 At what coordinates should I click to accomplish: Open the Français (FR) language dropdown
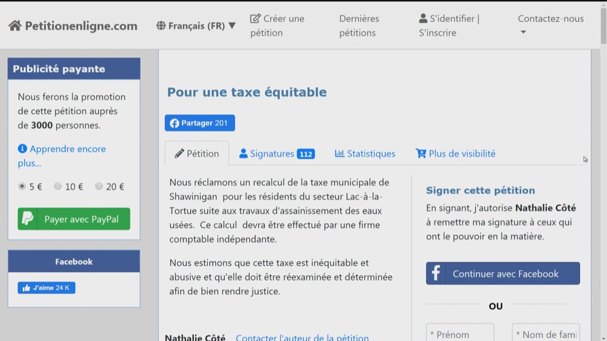click(x=196, y=25)
